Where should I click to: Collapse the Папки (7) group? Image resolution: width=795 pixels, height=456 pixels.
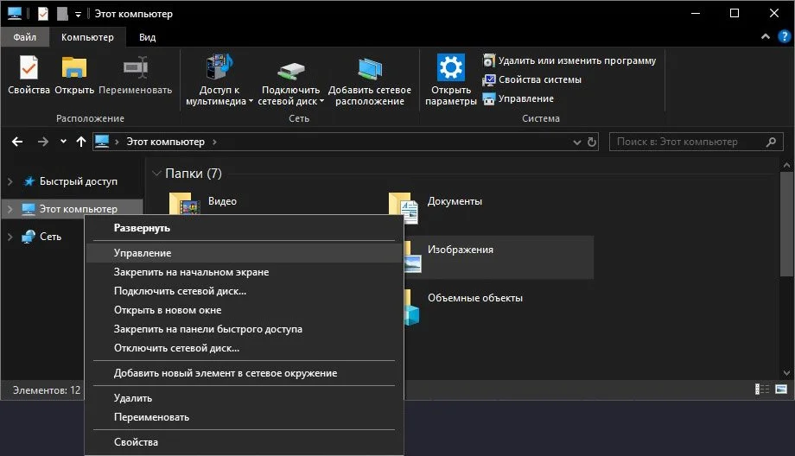pos(156,174)
